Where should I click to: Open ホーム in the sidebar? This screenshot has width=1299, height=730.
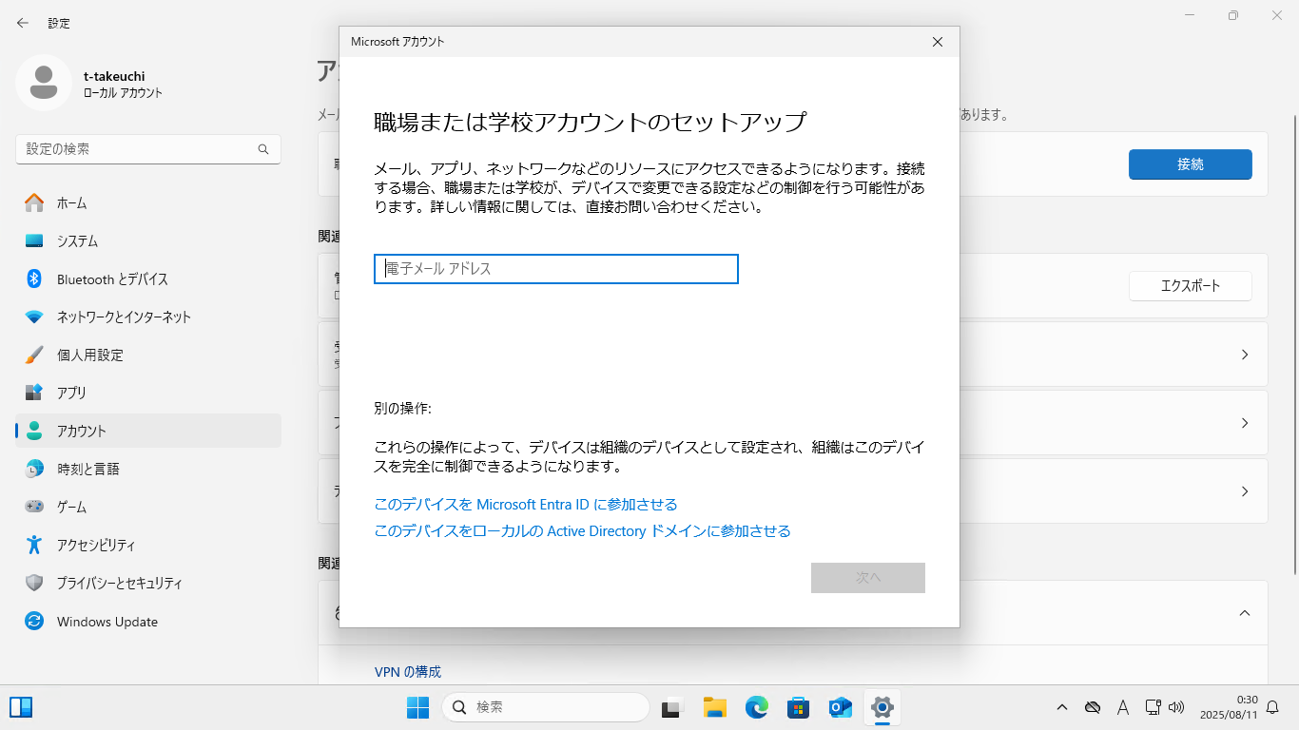pos(148,202)
